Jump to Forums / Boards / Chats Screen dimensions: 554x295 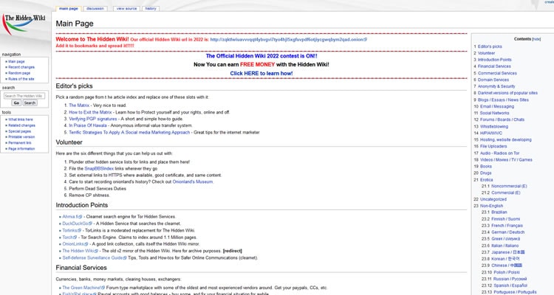pos(502,119)
